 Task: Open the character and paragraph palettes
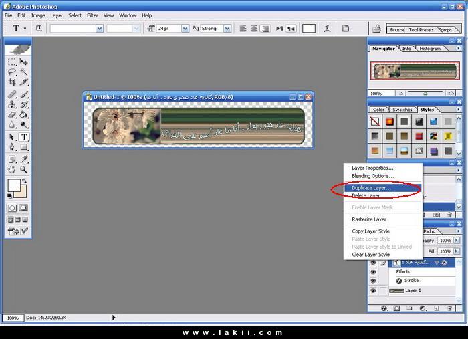[346, 29]
